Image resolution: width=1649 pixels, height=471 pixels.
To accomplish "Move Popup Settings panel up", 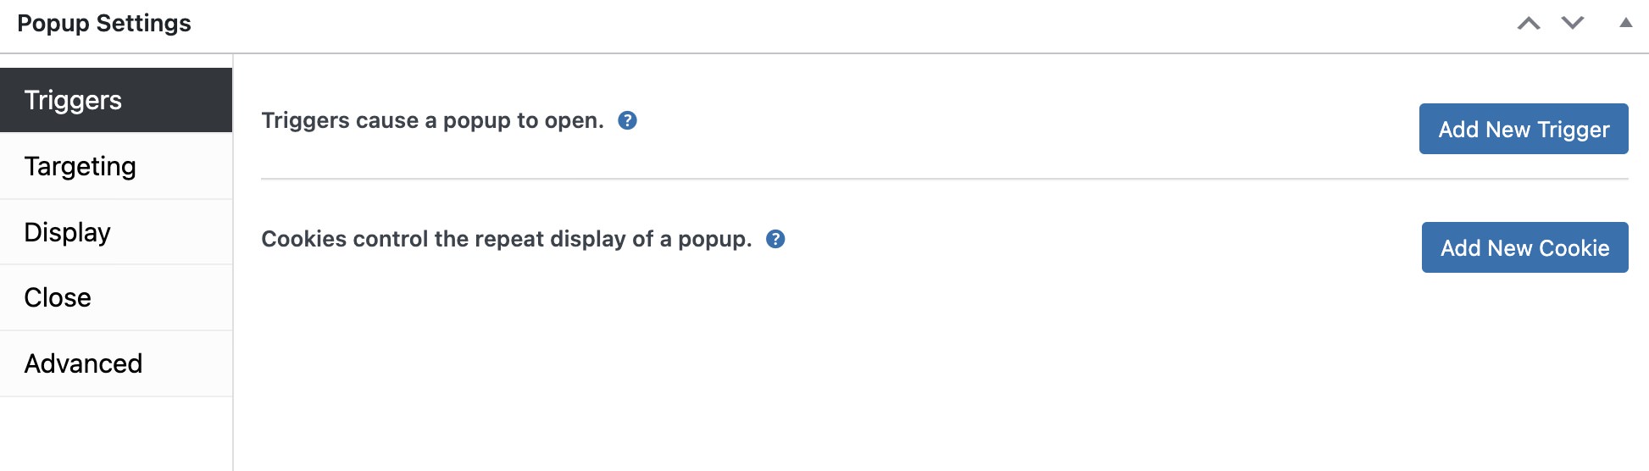I will [1529, 24].
